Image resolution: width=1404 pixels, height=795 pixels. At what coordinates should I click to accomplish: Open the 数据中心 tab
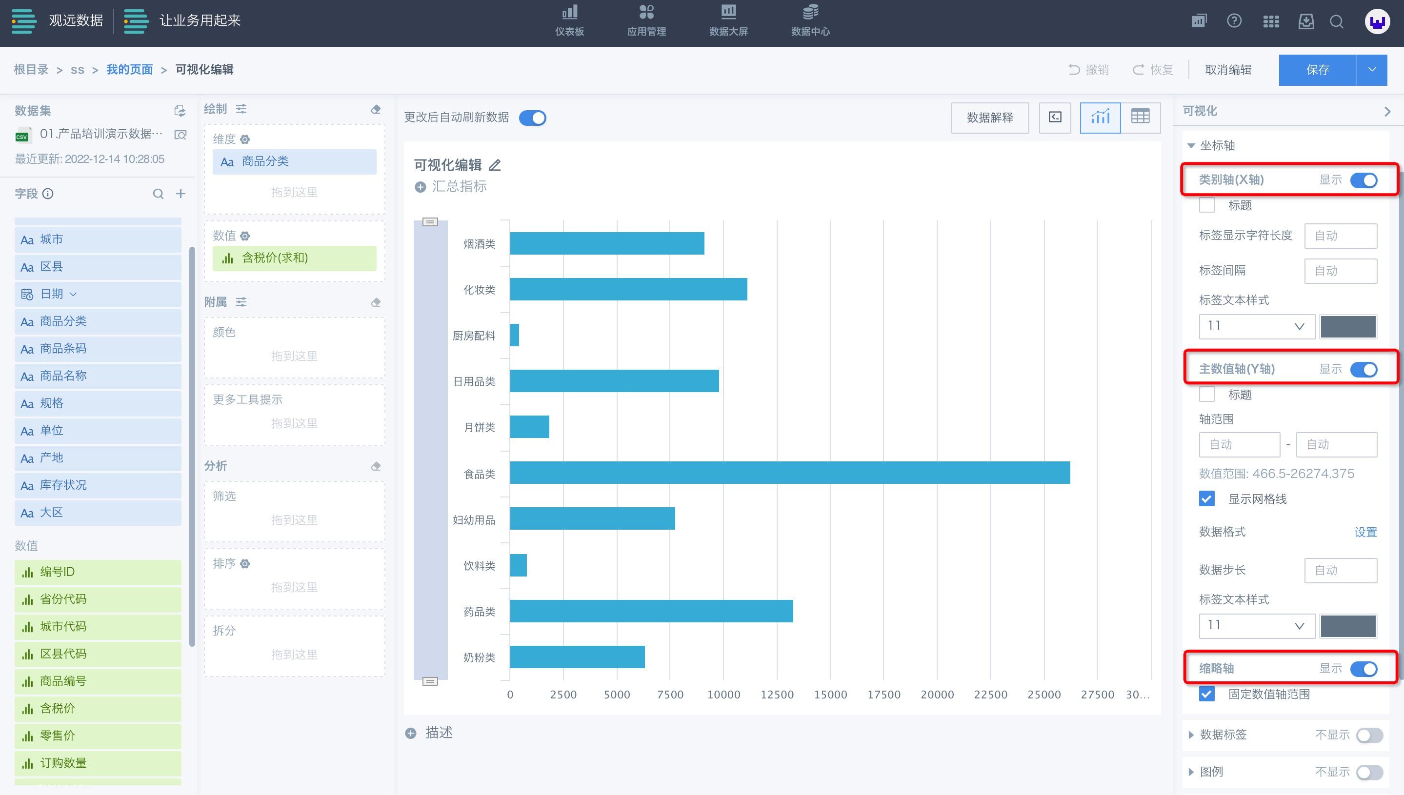point(810,21)
